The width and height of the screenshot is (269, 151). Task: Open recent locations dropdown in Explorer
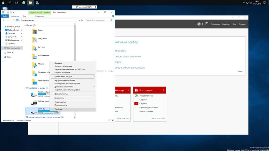(x=11, y=20)
